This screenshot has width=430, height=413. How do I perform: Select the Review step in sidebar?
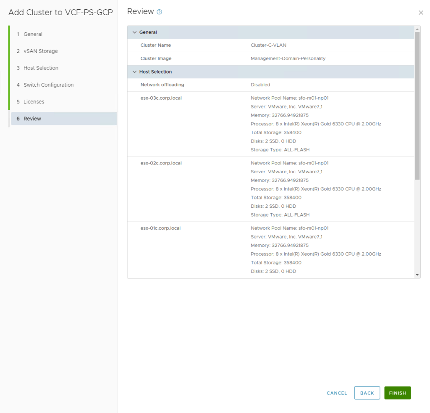pyautogui.click(x=32, y=119)
